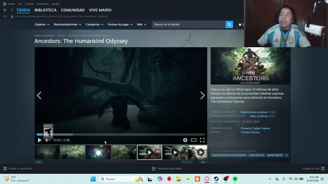Select the TRAILER video thumbnail

tap(198, 152)
